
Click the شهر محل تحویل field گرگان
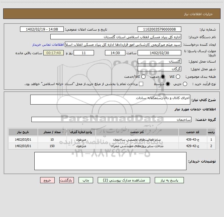[159, 69]
